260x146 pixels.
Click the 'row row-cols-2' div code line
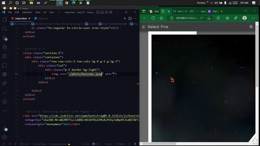pyautogui.click(x=76, y=61)
